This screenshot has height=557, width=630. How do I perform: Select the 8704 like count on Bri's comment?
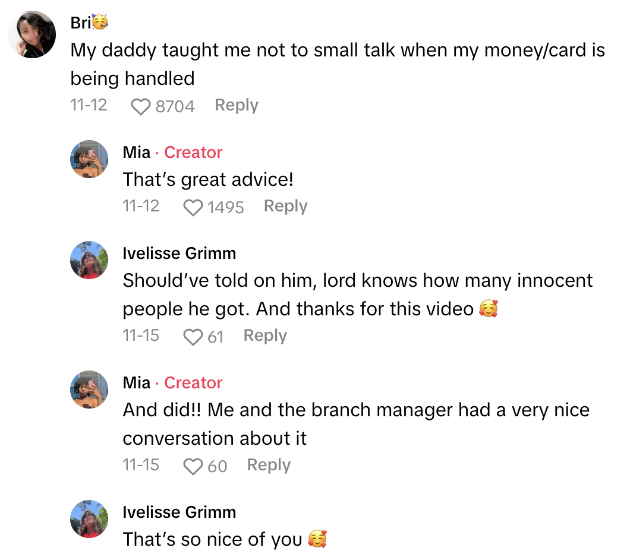point(175,106)
